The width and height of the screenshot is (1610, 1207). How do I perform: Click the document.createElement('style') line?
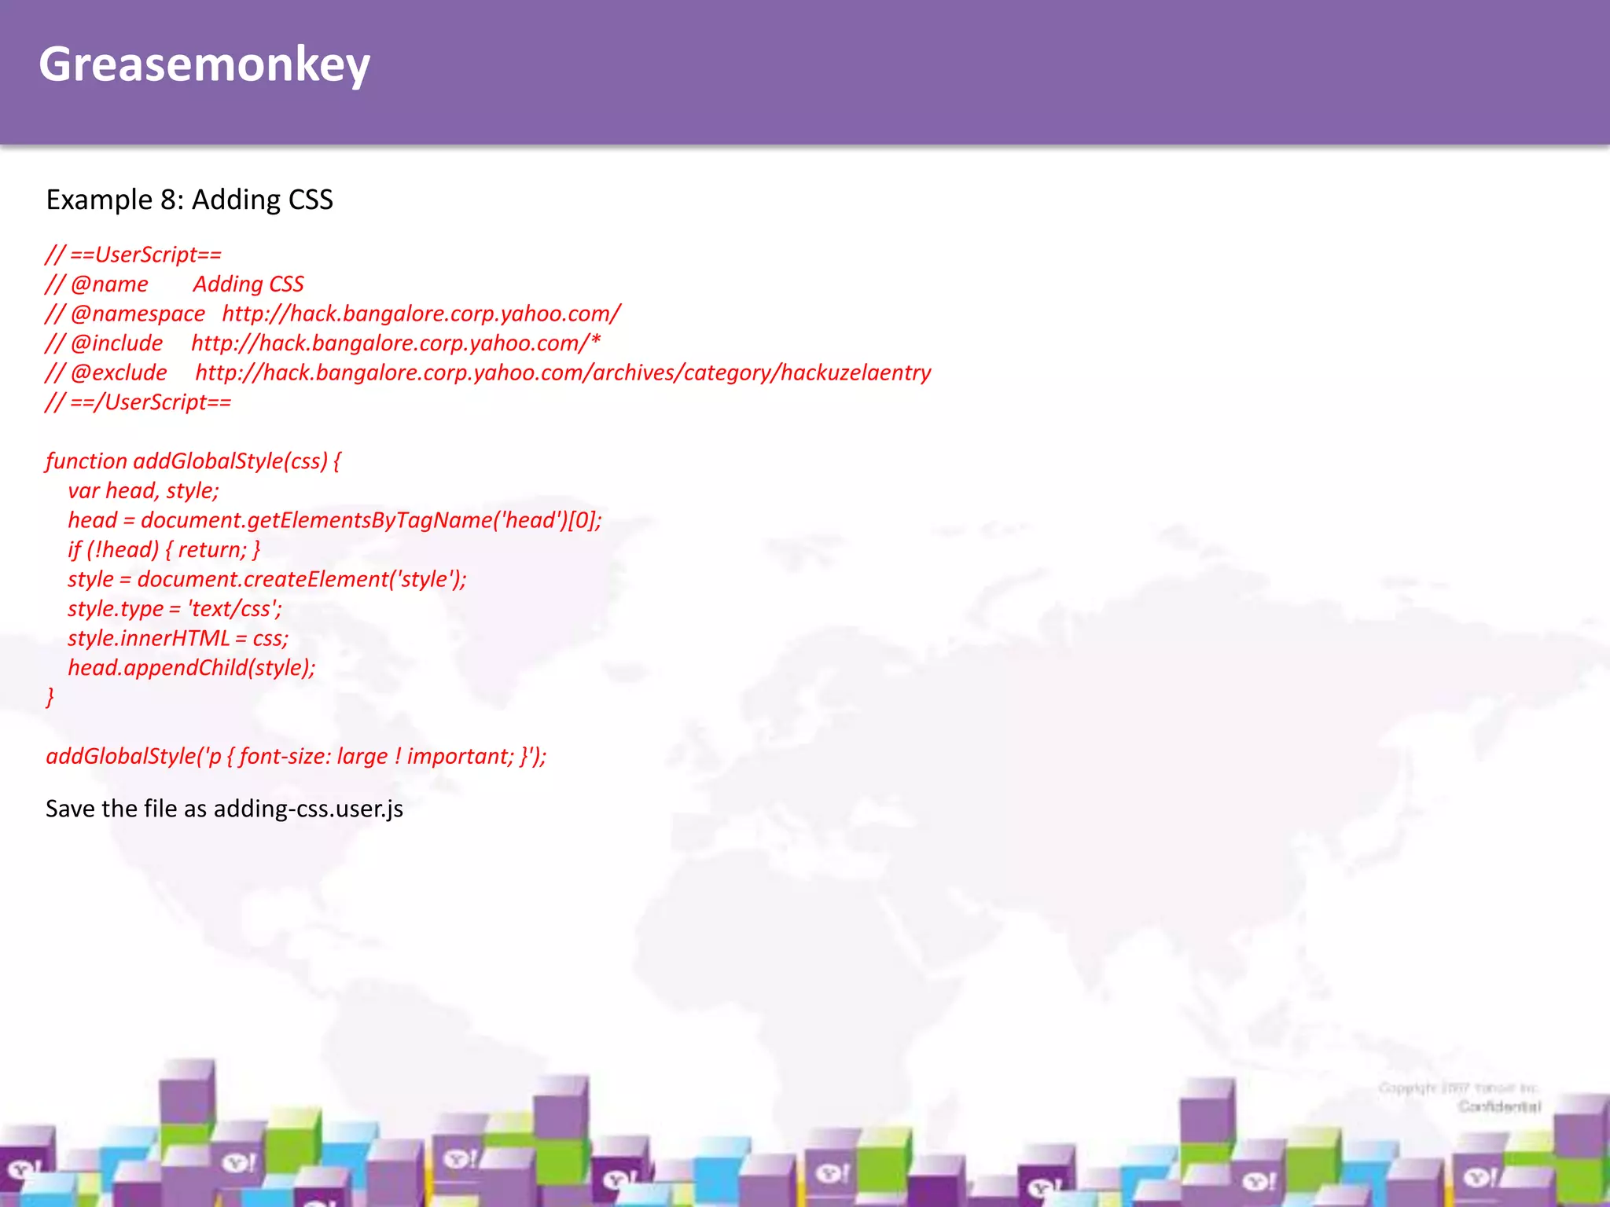click(x=267, y=579)
